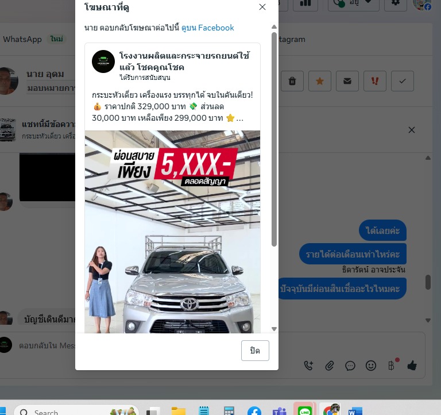The image size is (441, 415).
Task: Open Calculator from the taskbar
Action: point(229,411)
